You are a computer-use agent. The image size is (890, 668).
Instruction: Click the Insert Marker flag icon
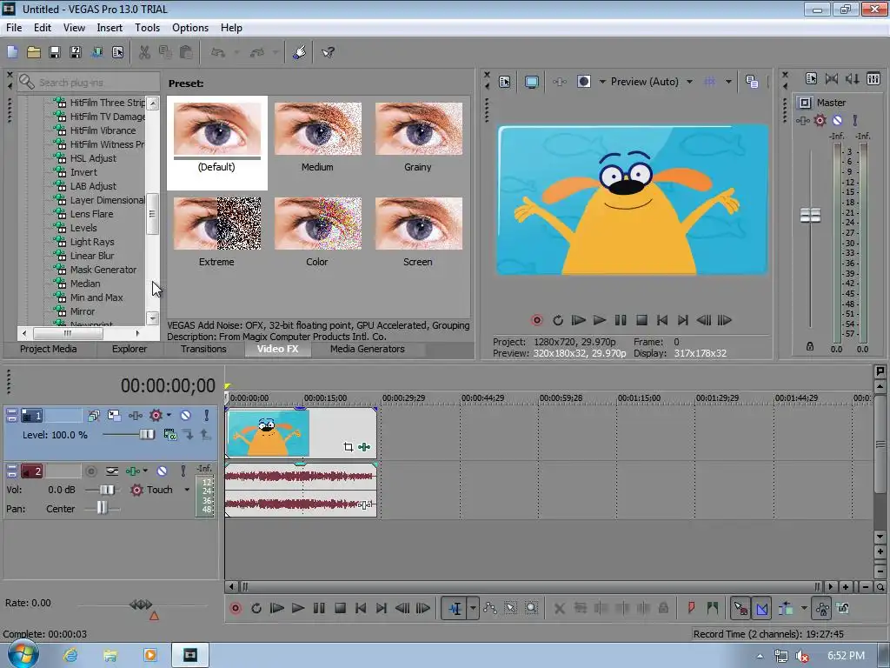[691, 608]
